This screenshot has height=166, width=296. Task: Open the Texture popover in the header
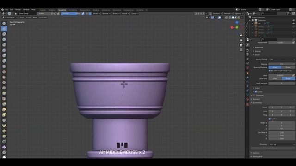click(x=106, y=13)
